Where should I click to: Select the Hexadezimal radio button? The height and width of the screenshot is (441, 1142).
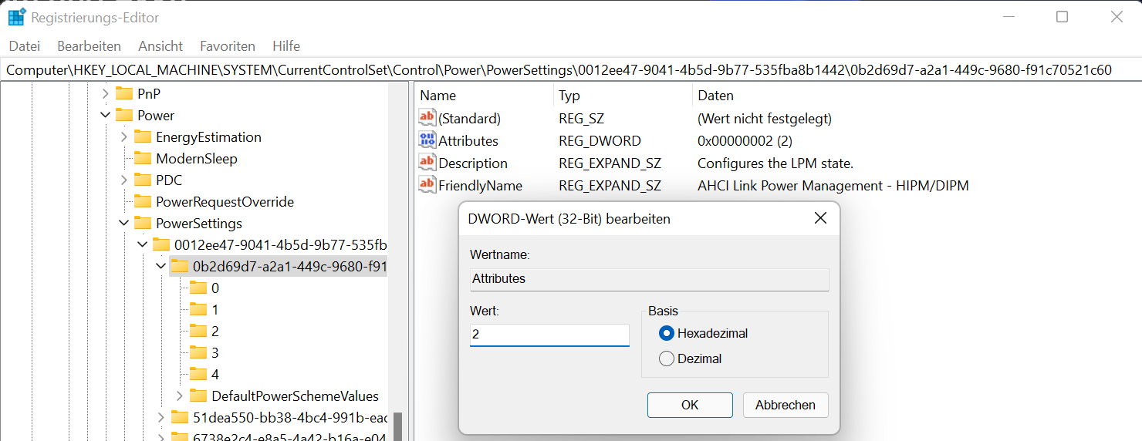(667, 333)
